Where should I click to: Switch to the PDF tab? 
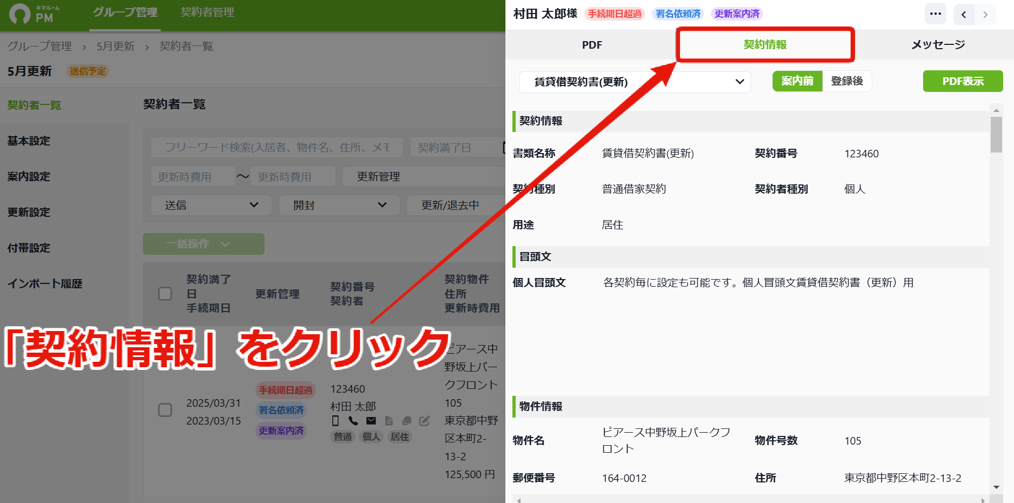pyautogui.click(x=592, y=45)
